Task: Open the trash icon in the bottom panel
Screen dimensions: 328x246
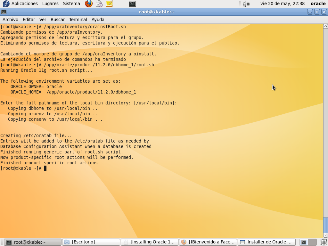Action: pos(324,242)
